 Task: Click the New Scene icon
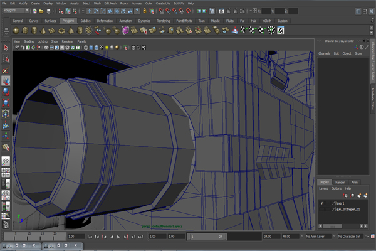pos(35,11)
